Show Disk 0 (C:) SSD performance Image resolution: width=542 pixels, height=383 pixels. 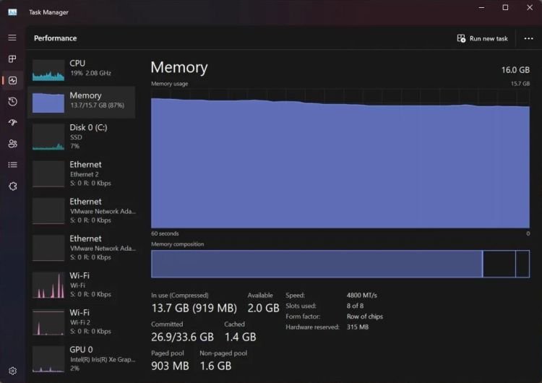[82, 136]
